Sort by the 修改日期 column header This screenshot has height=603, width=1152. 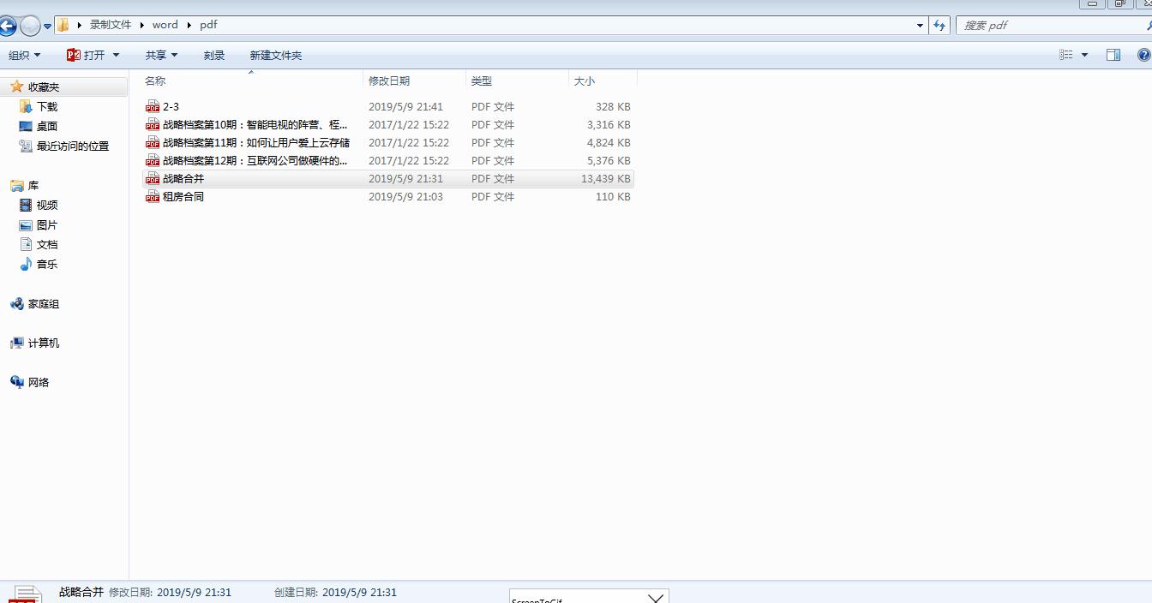(389, 81)
